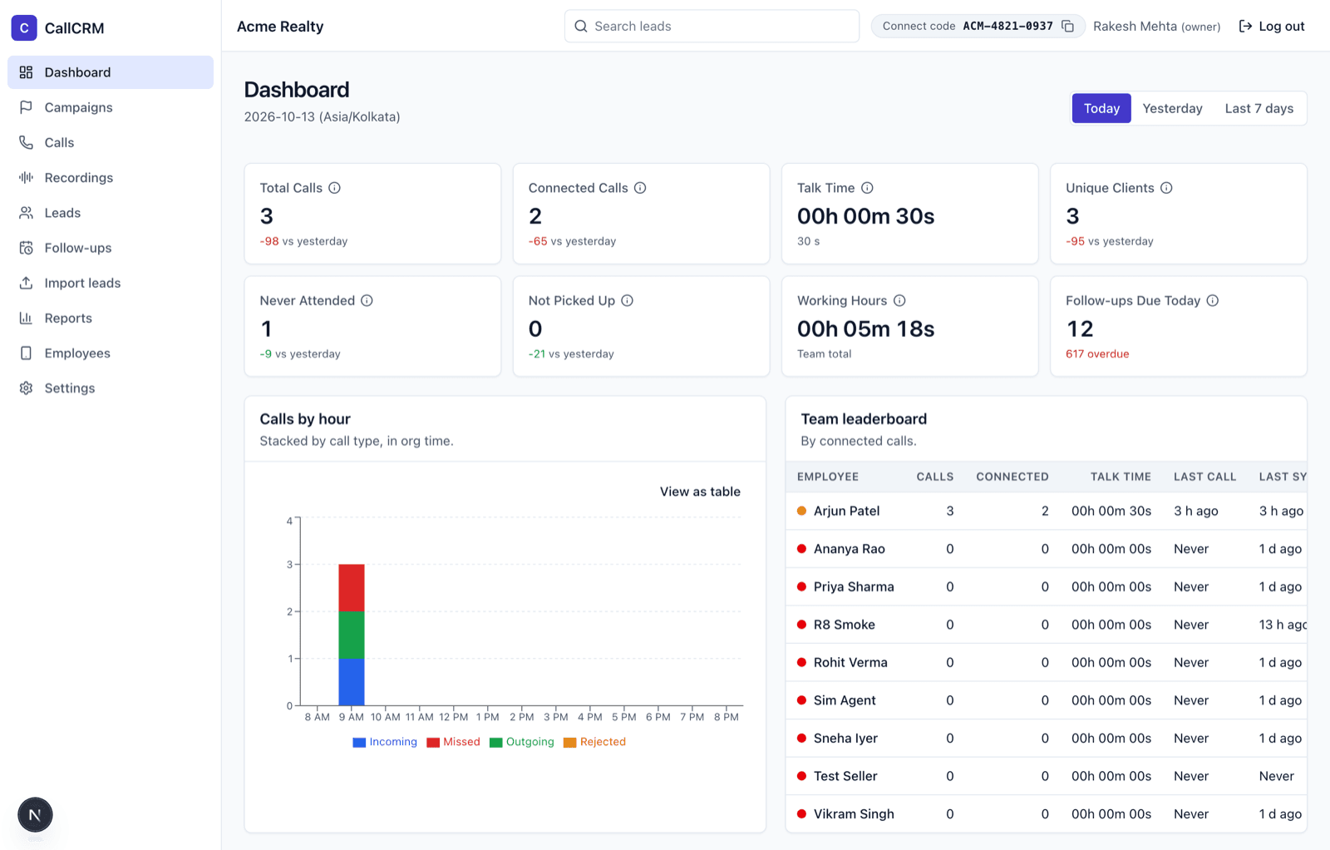Open the Next.js dev tools badge

point(35,815)
